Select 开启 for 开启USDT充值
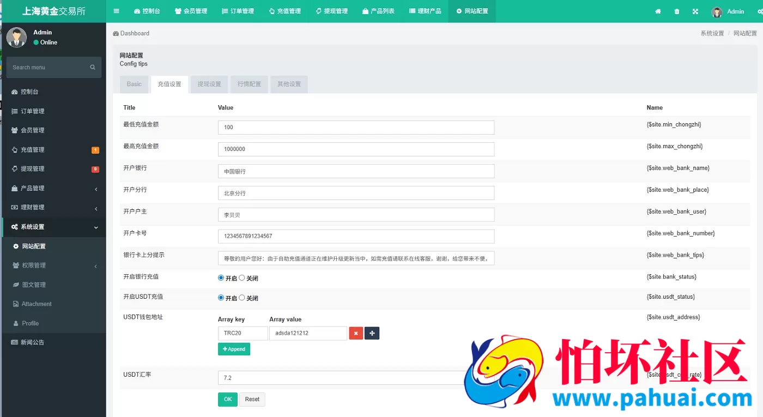This screenshot has height=417, width=763. pyautogui.click(x=221, y=298)
